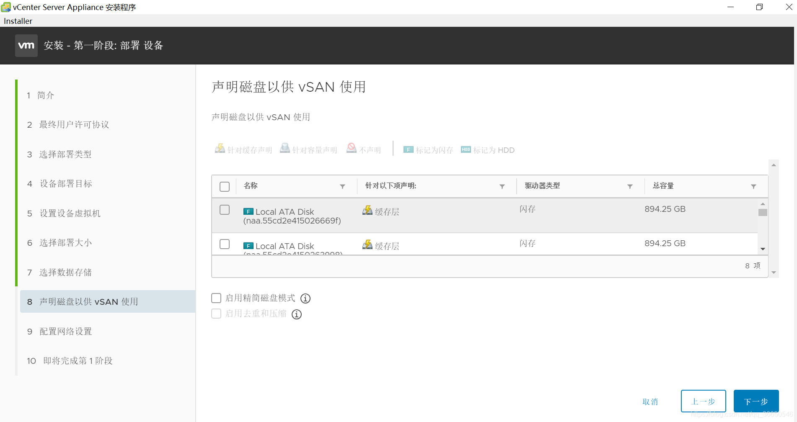
Task: Click the 针对容量声明 toolbar label
Action: pos(315,150)
